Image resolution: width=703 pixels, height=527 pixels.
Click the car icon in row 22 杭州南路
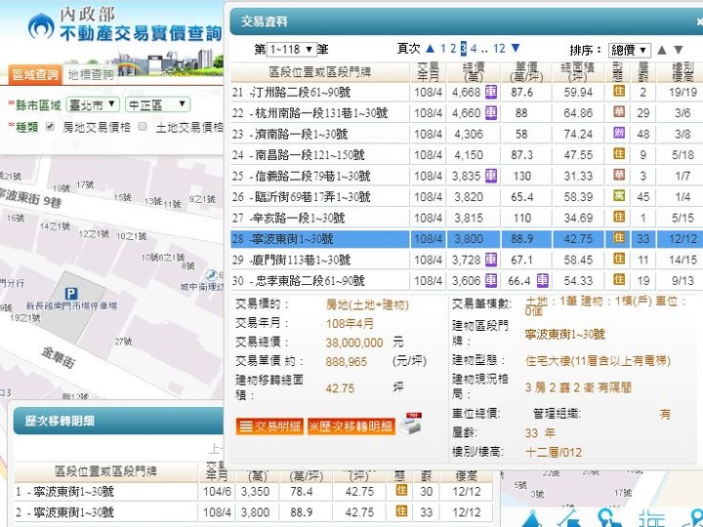491,112
